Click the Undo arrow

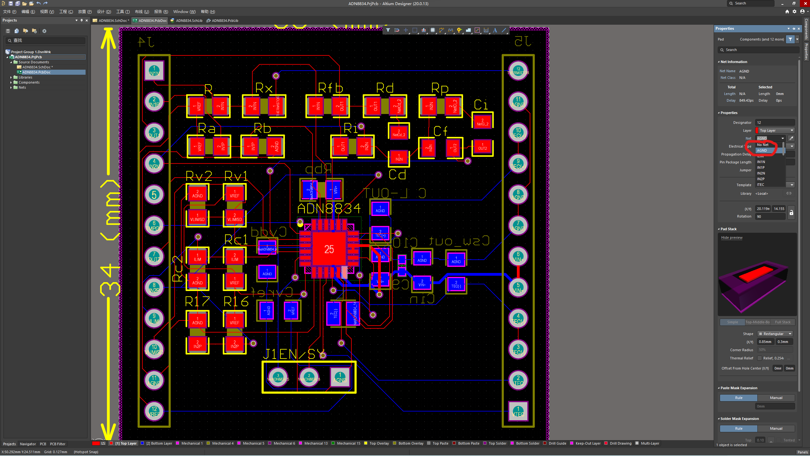click(38, 3)
